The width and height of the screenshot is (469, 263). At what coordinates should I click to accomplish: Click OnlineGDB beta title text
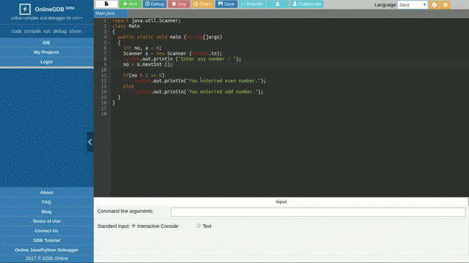[x=54, y=9]
